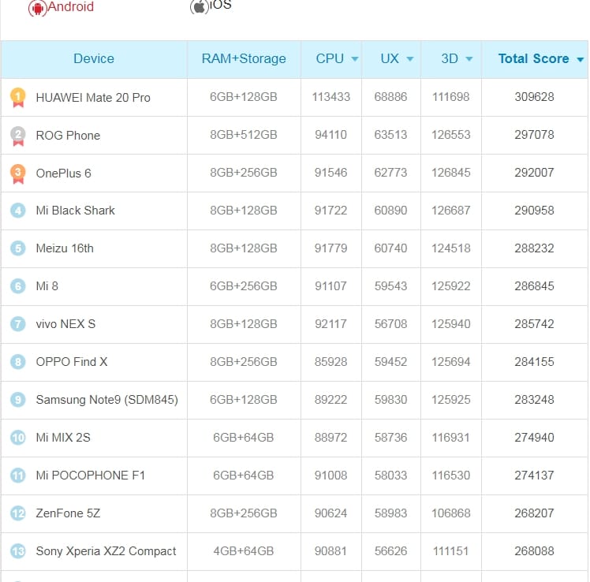590x582 pixels.
Task: Open the ROG Phone device entry
Action: pyautogui.click(x=68, y=136)
